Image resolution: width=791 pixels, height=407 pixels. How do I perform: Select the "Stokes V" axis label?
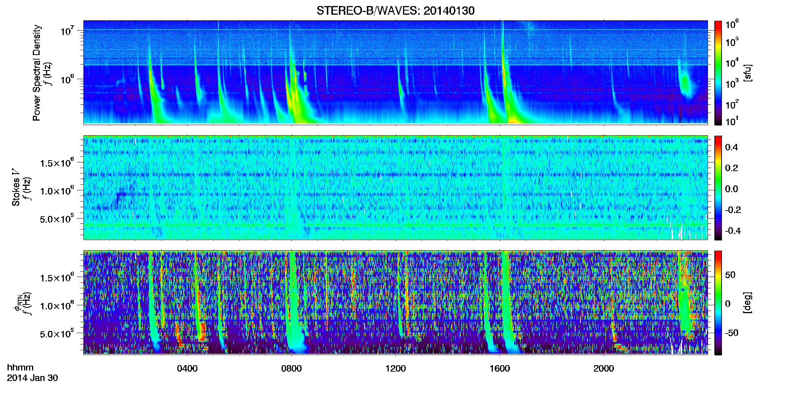(16, 187)
